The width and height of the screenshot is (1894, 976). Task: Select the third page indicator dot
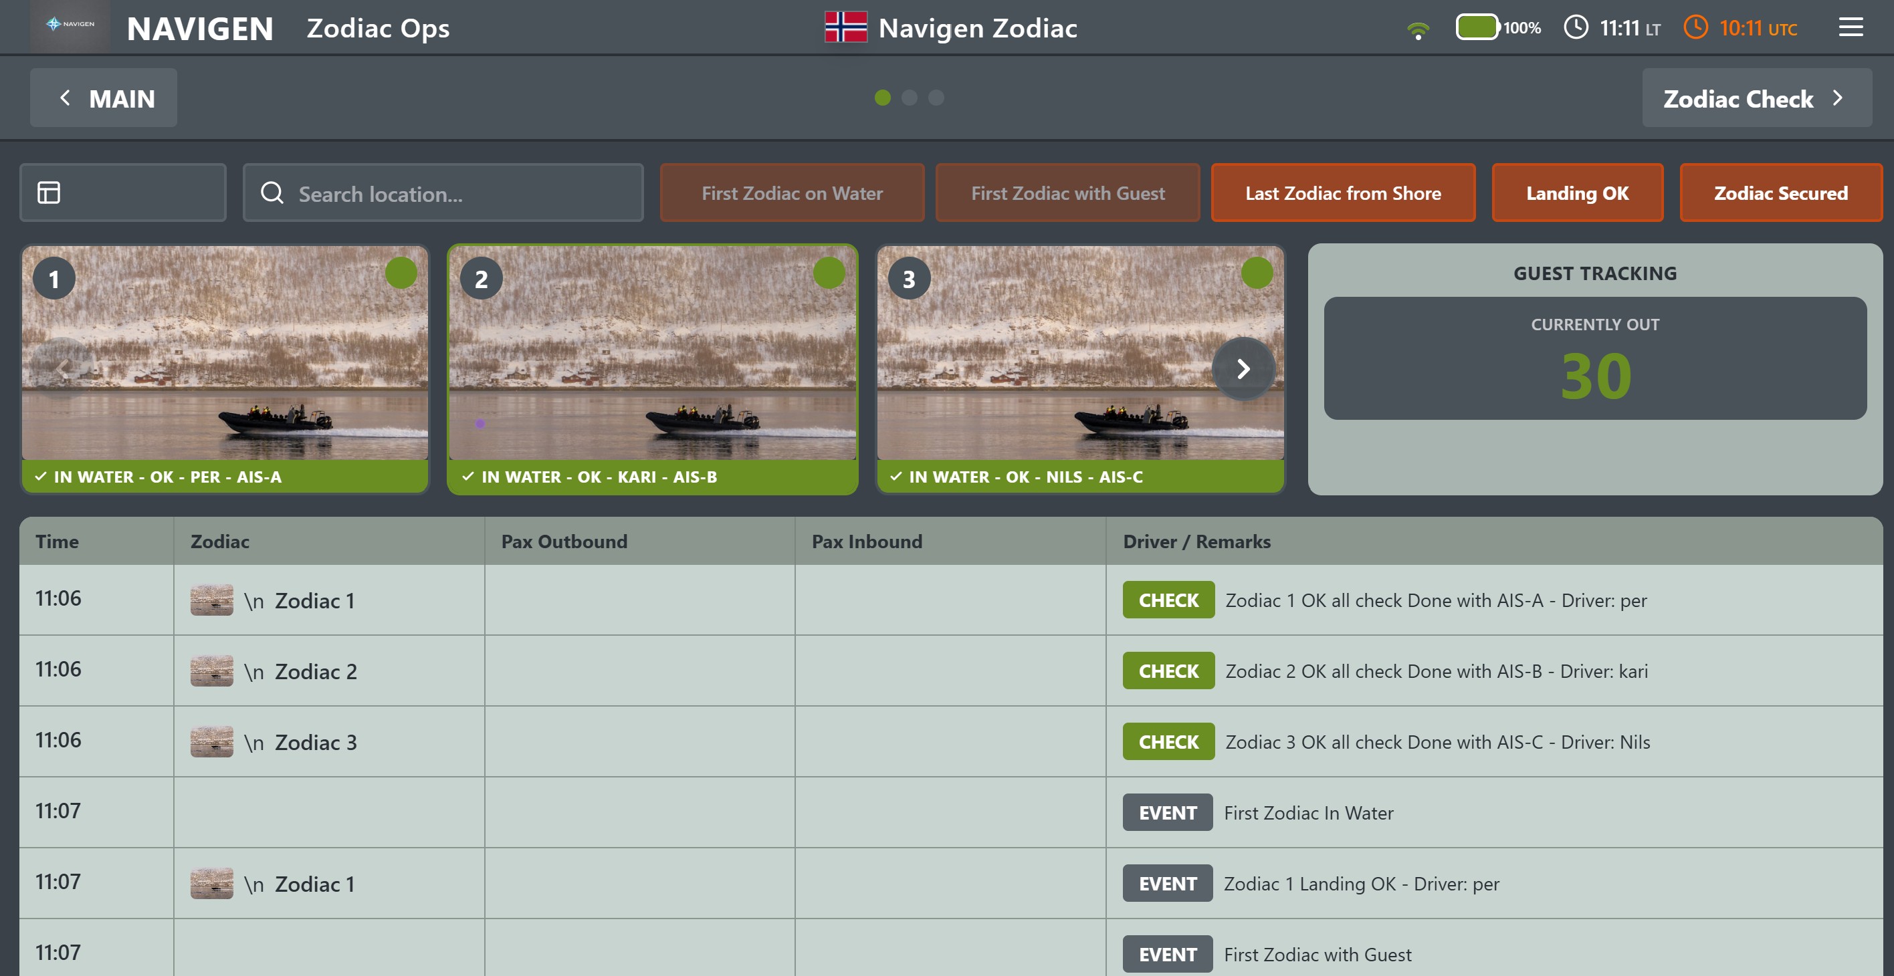point(936,98)
